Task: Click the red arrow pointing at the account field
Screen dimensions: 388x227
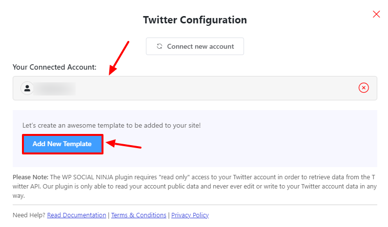Action: click(x=119, y=58)
